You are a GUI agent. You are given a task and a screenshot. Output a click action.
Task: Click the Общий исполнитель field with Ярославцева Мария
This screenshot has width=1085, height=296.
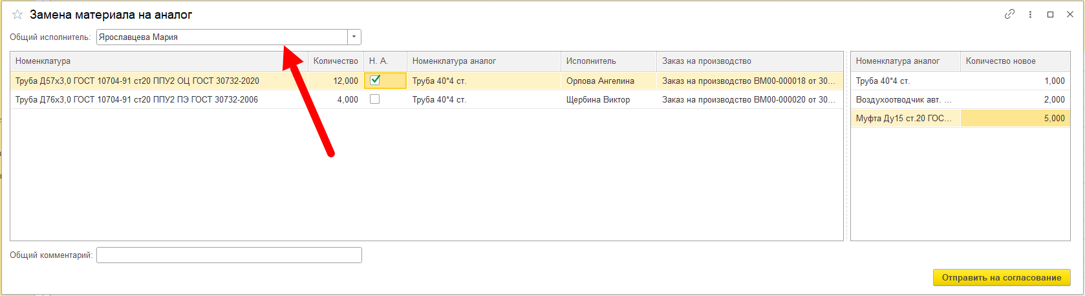pyautogui.click(x=222, y=37)
